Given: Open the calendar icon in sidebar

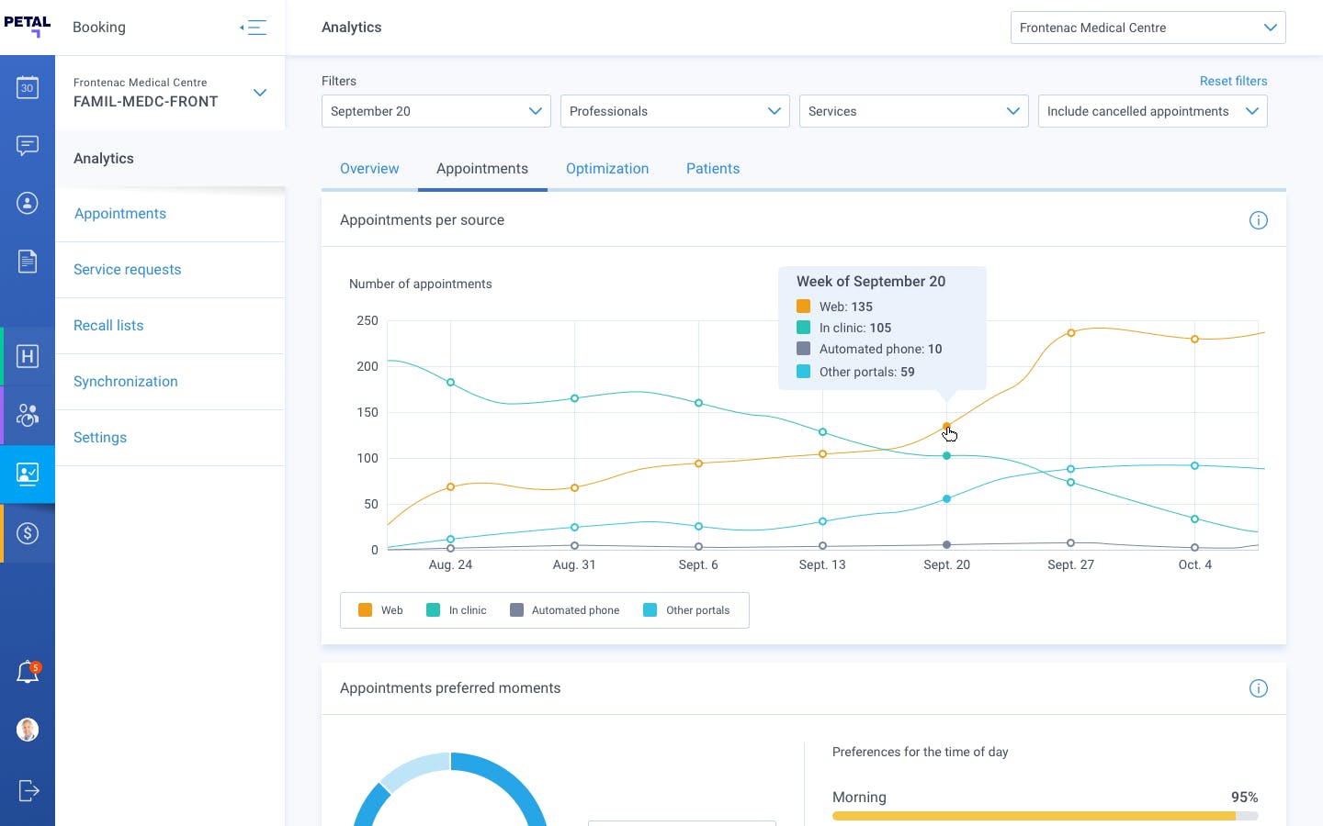Looking at the screenshot, I should pos(28,88).
